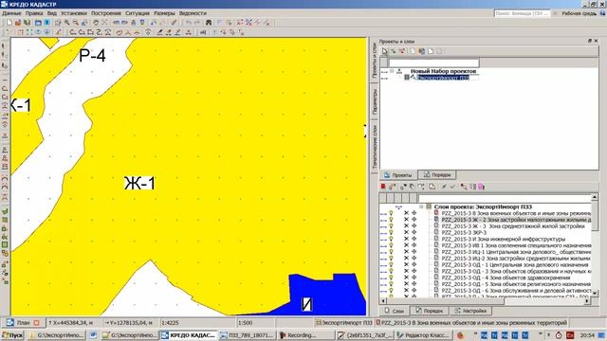Switch to Настройки tab
607x341 pixels.
click(x=470, y=311)
